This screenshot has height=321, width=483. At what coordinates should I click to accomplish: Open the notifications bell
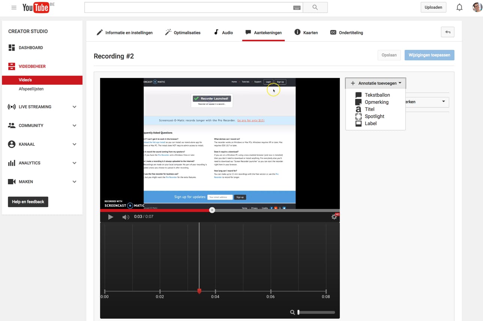[459, 7]
